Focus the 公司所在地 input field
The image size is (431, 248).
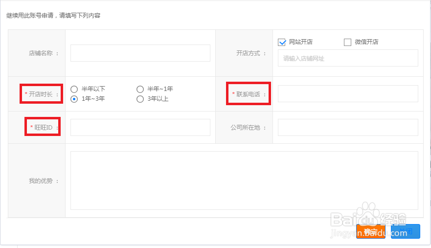pyautogui.click(x=348, y=127)
